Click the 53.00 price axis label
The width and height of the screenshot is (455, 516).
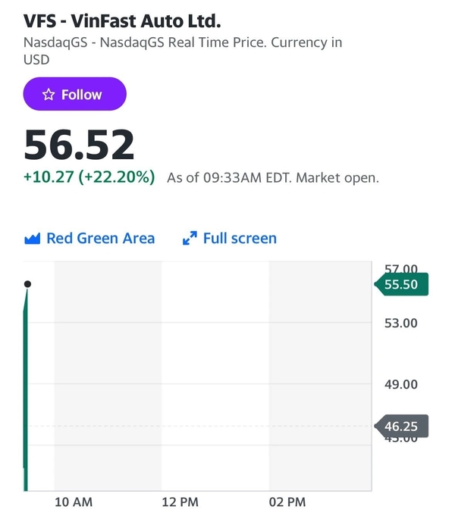(401, 323)
